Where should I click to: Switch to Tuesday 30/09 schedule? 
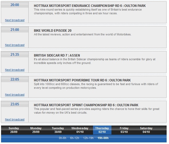(x=58, y=130)
